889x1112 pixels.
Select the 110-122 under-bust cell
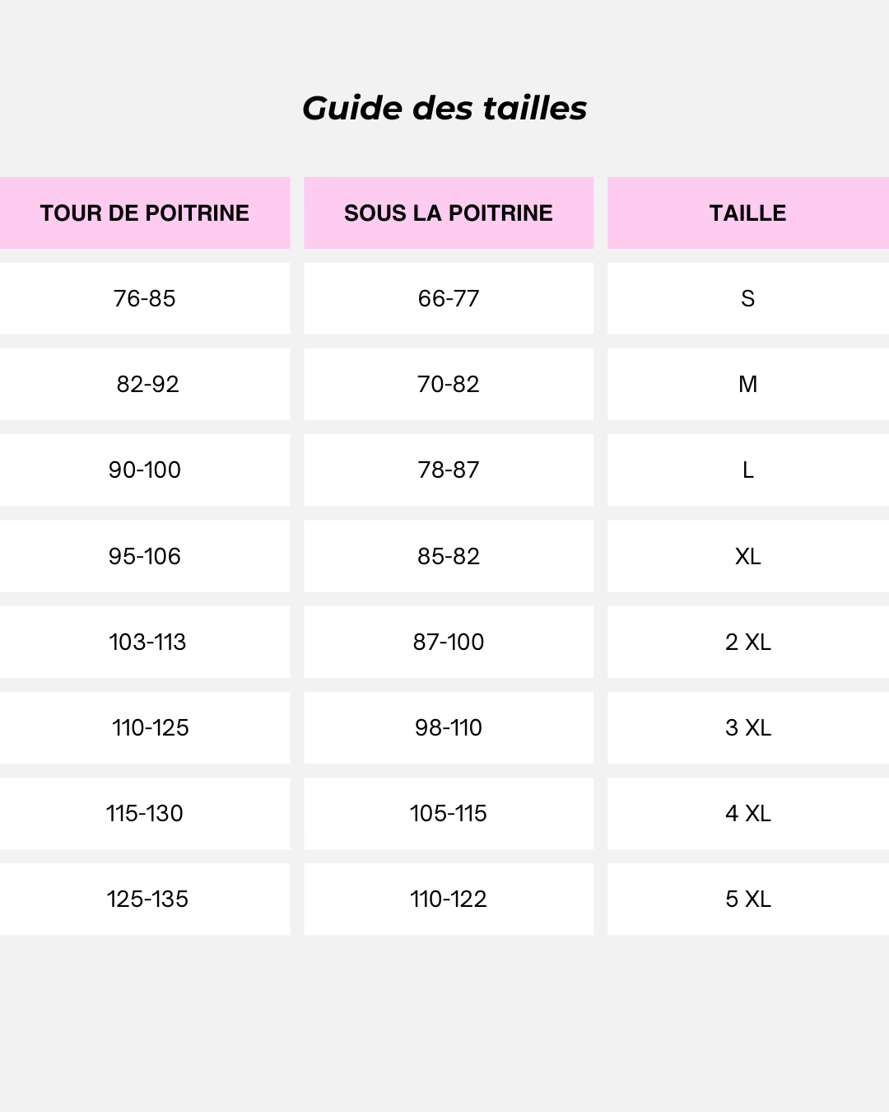[449, 899]
